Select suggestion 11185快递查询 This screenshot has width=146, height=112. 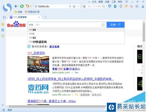(76, 42)
